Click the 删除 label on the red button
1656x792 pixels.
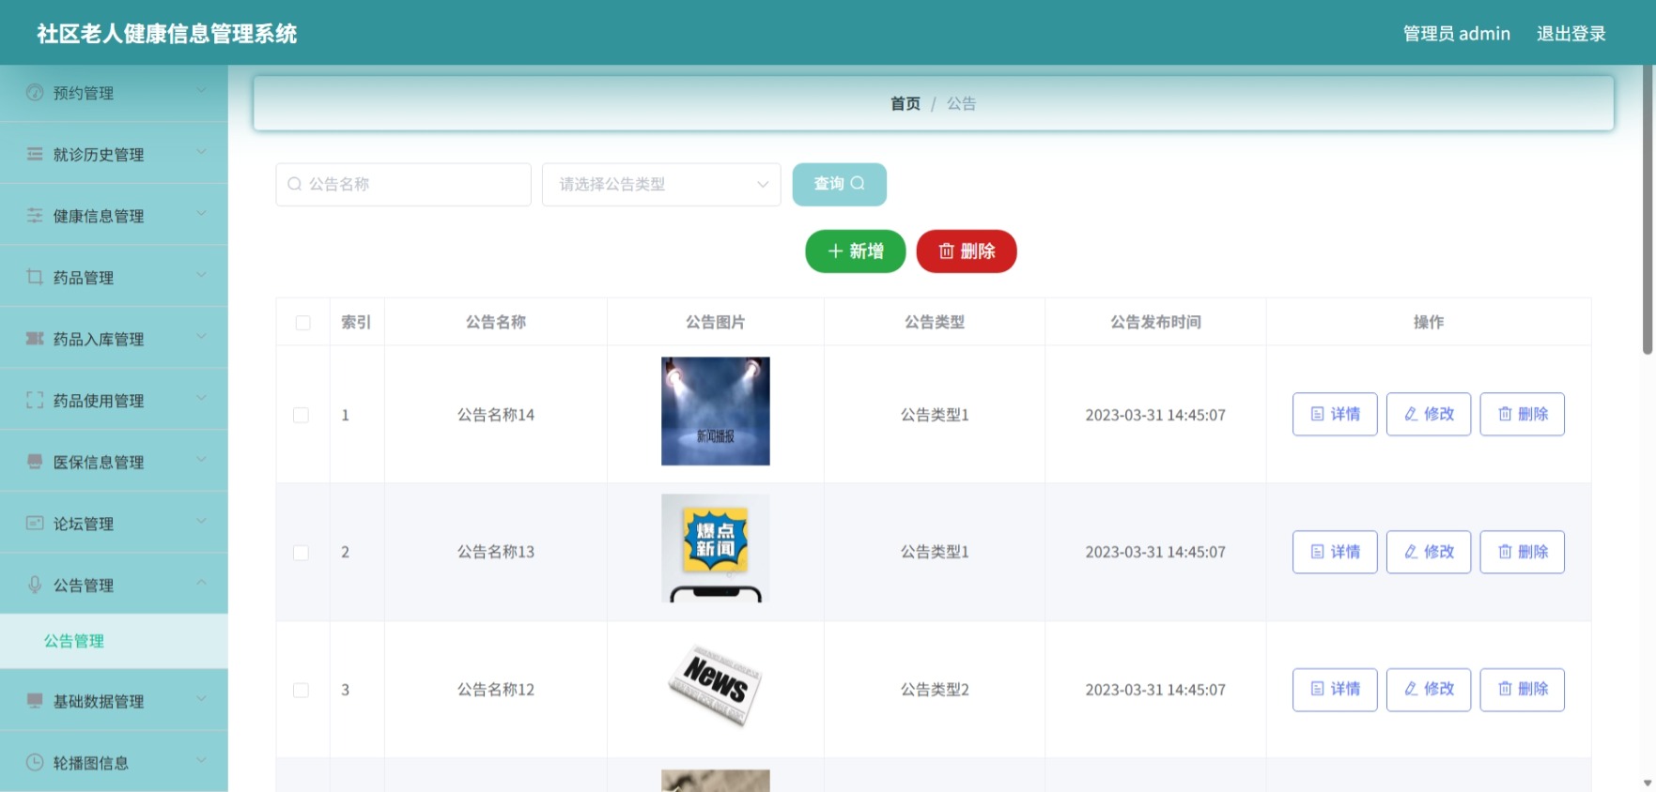(978, 251)
